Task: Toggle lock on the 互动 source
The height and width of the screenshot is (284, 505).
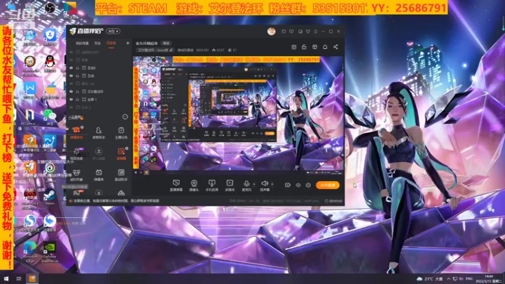Action: pyautogui.click(x=77, y=76)
